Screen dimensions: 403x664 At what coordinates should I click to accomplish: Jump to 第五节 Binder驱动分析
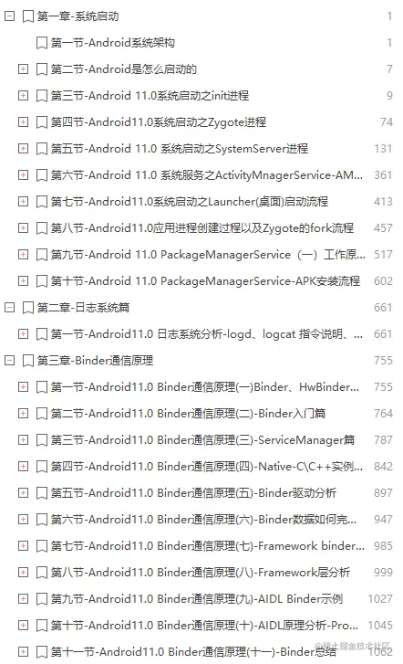click(x=193, y=493)
